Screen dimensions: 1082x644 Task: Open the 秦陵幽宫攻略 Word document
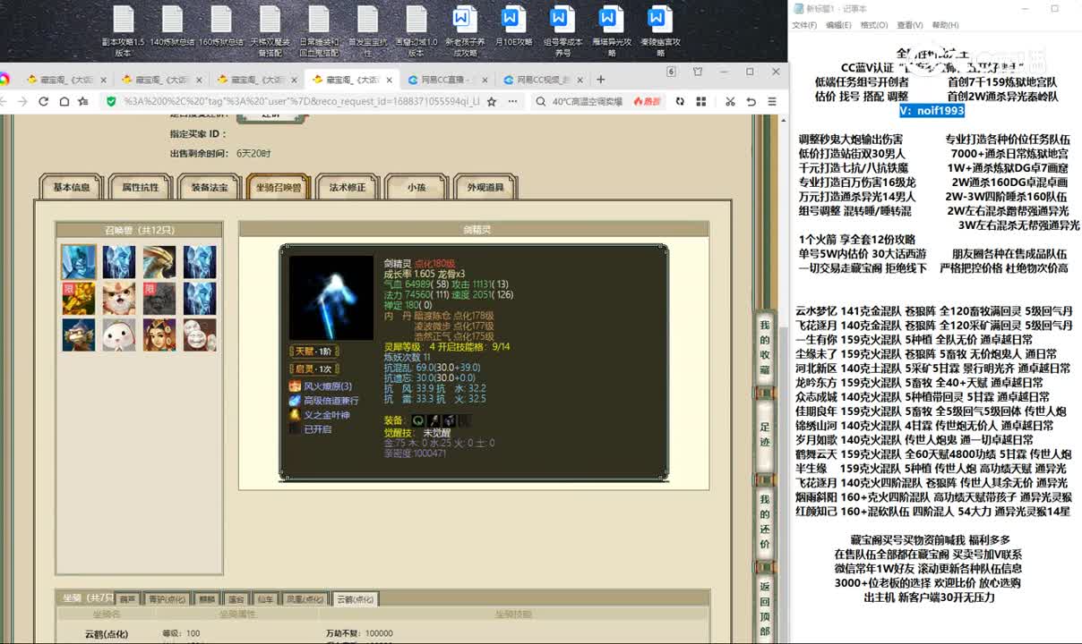(x=660, y=31)
